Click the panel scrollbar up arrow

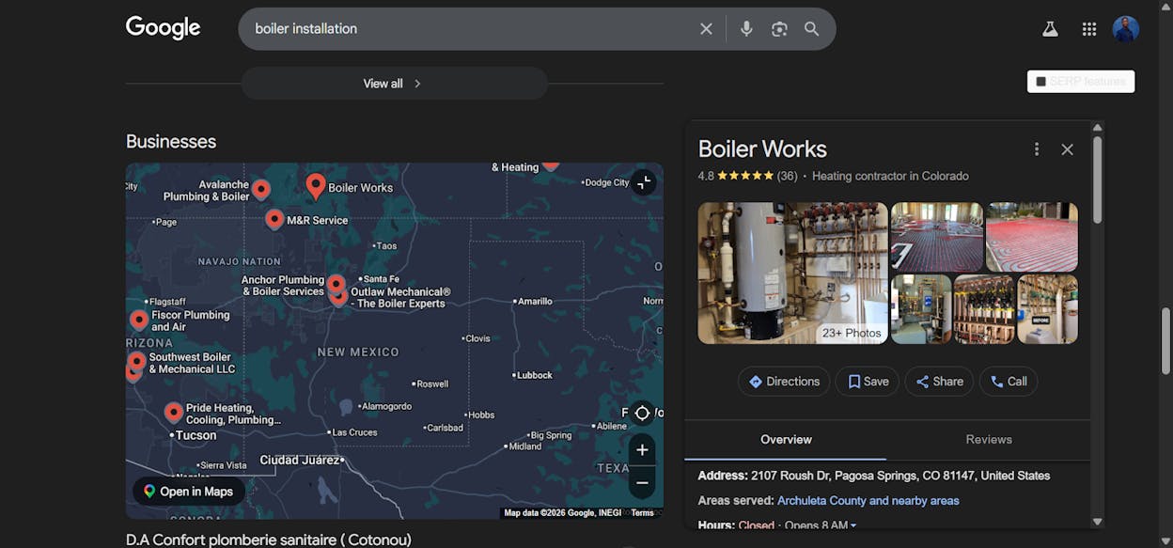1097,128
